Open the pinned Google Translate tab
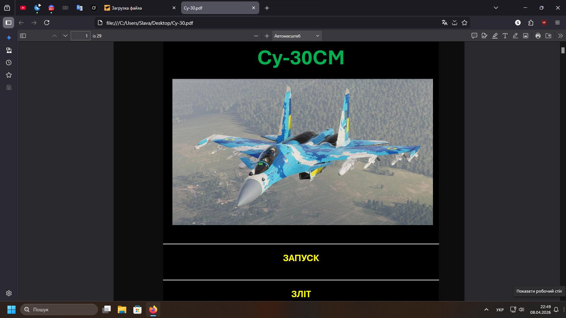 click(x=80, y=8)
